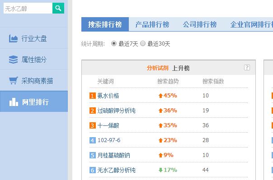This screenshot has width=273, height=180.
Task: Click the green search magnifier button
Action: 58,8
